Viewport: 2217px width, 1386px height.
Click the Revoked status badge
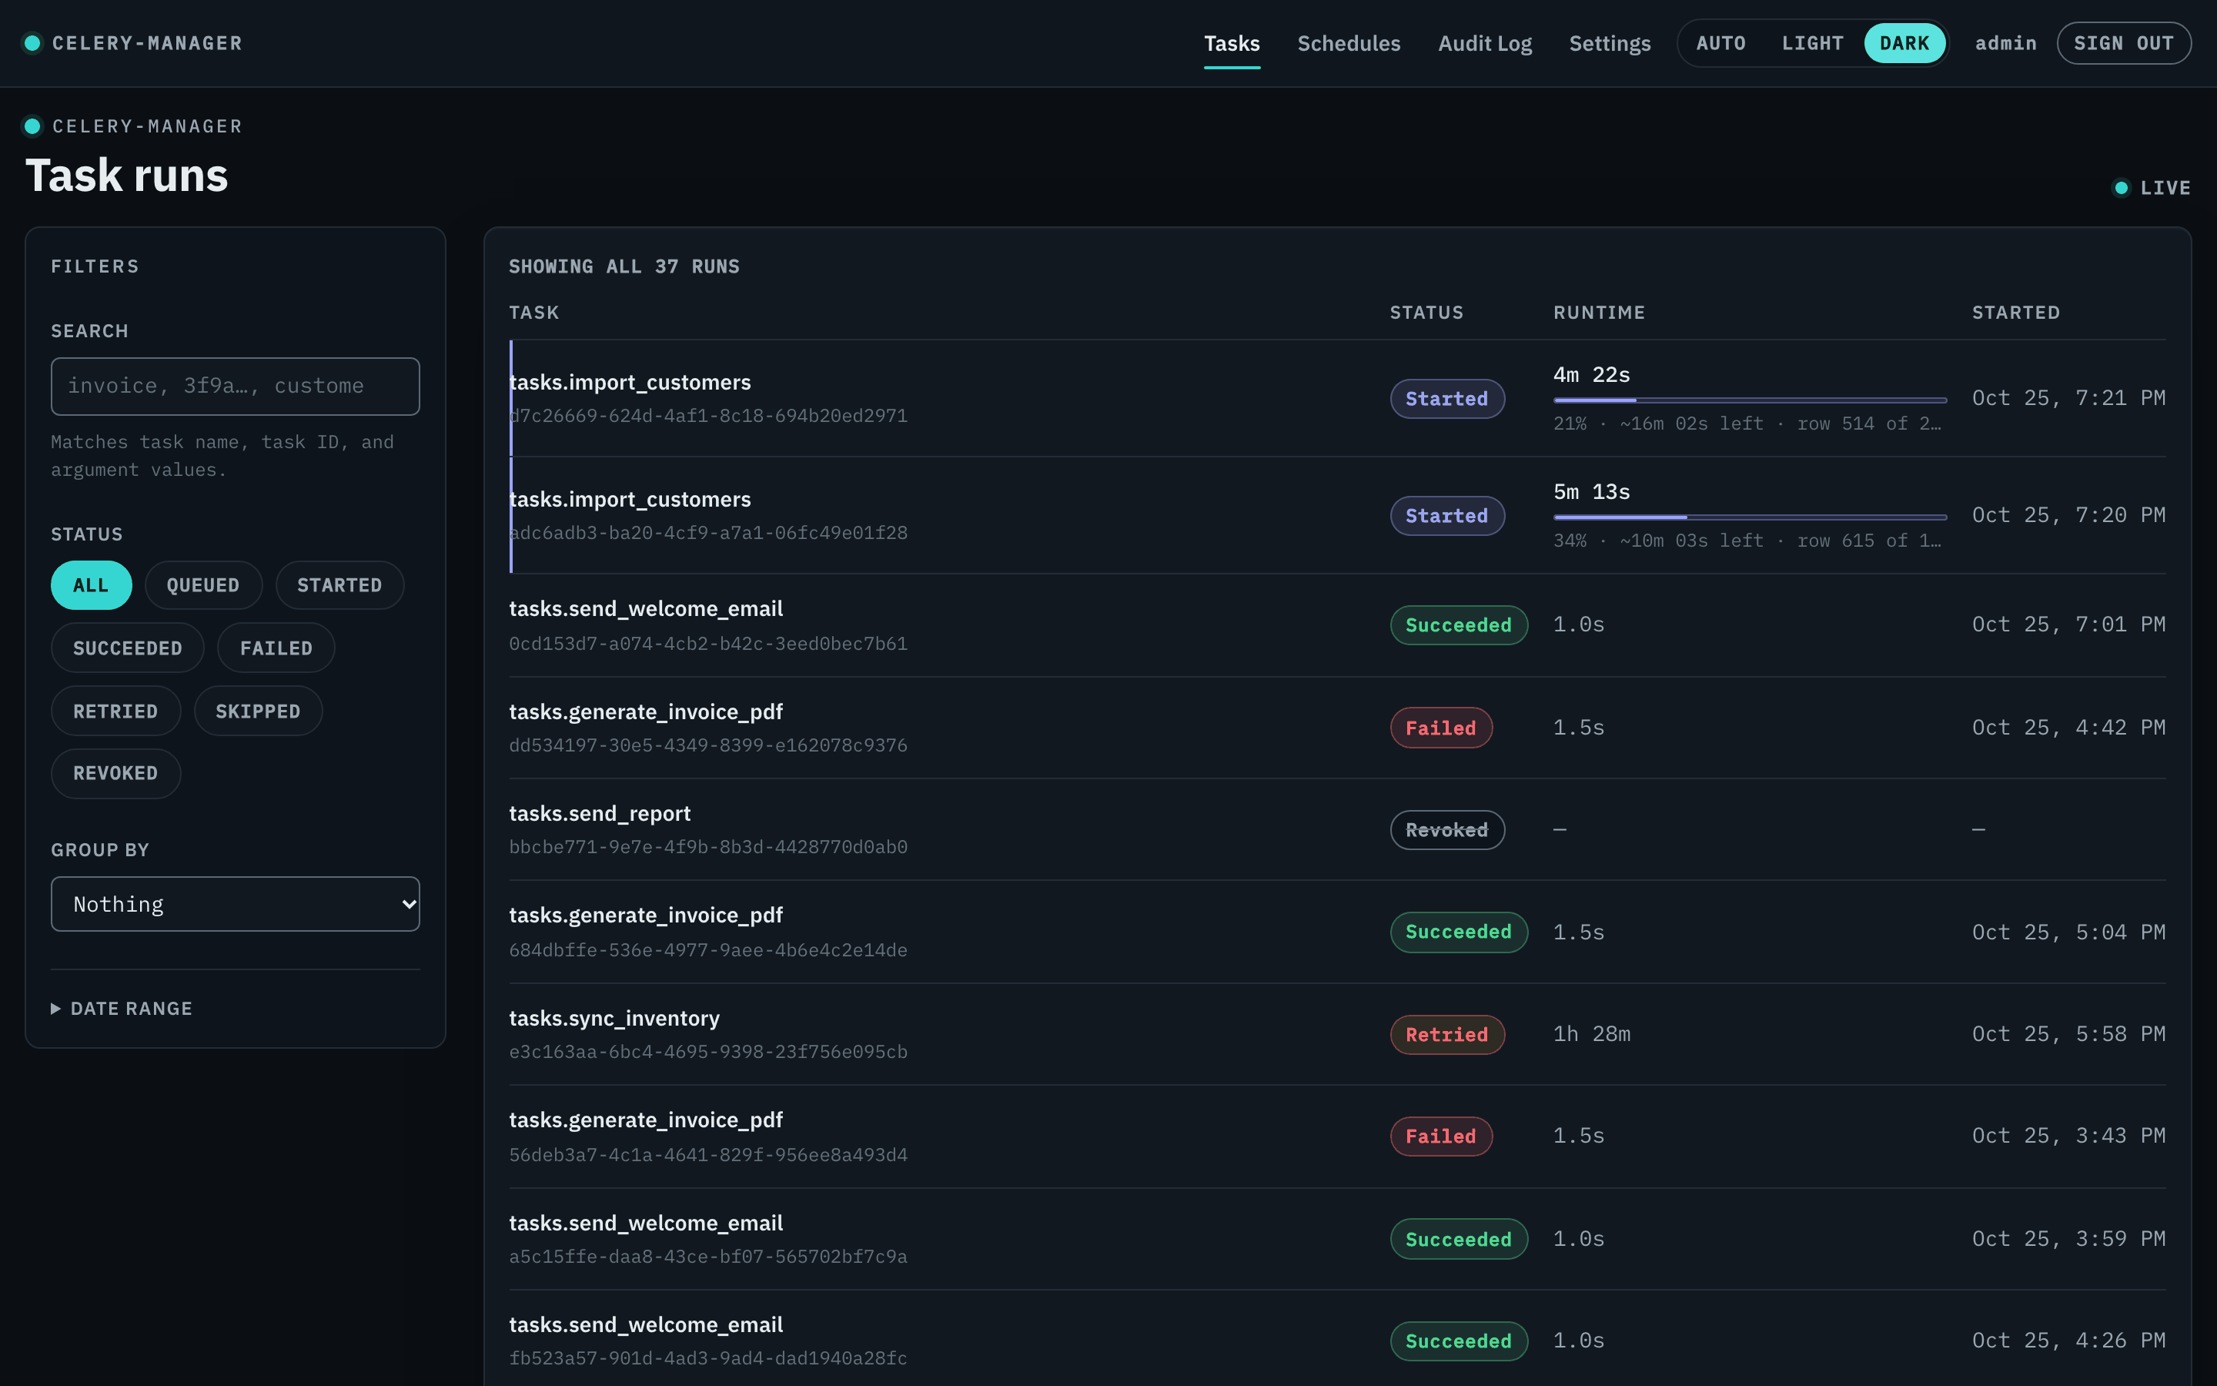tap(1446, 829)
